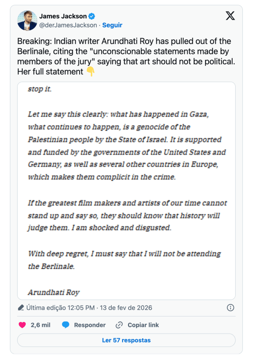Open Ler 57 respostas

[126, 340]
